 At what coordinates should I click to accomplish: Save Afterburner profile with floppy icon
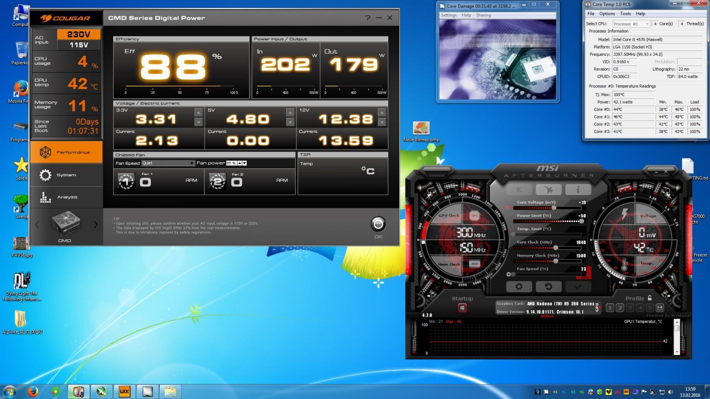(660, 308)
